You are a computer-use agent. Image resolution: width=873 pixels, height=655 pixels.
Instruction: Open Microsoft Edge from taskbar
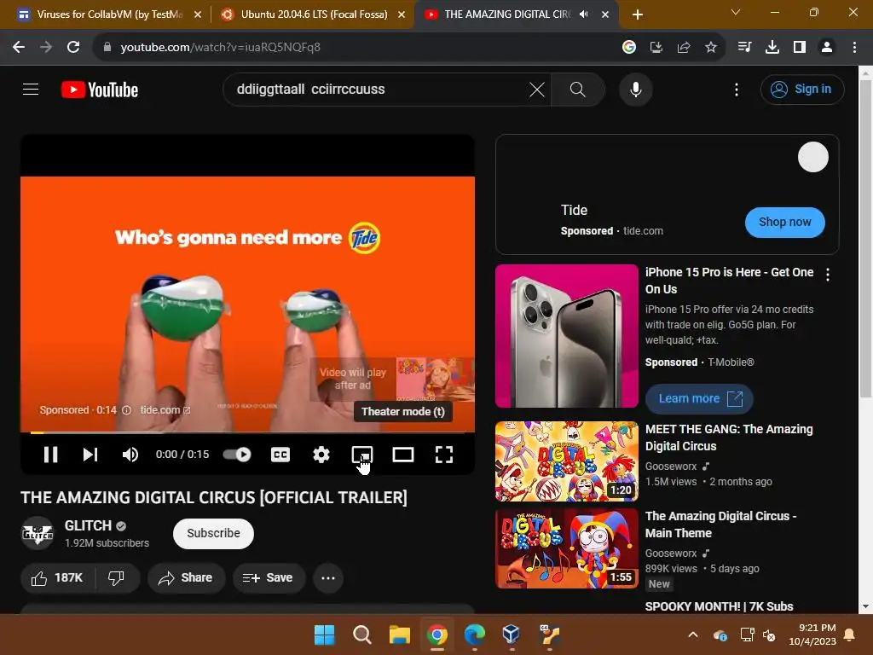(474, 635)
